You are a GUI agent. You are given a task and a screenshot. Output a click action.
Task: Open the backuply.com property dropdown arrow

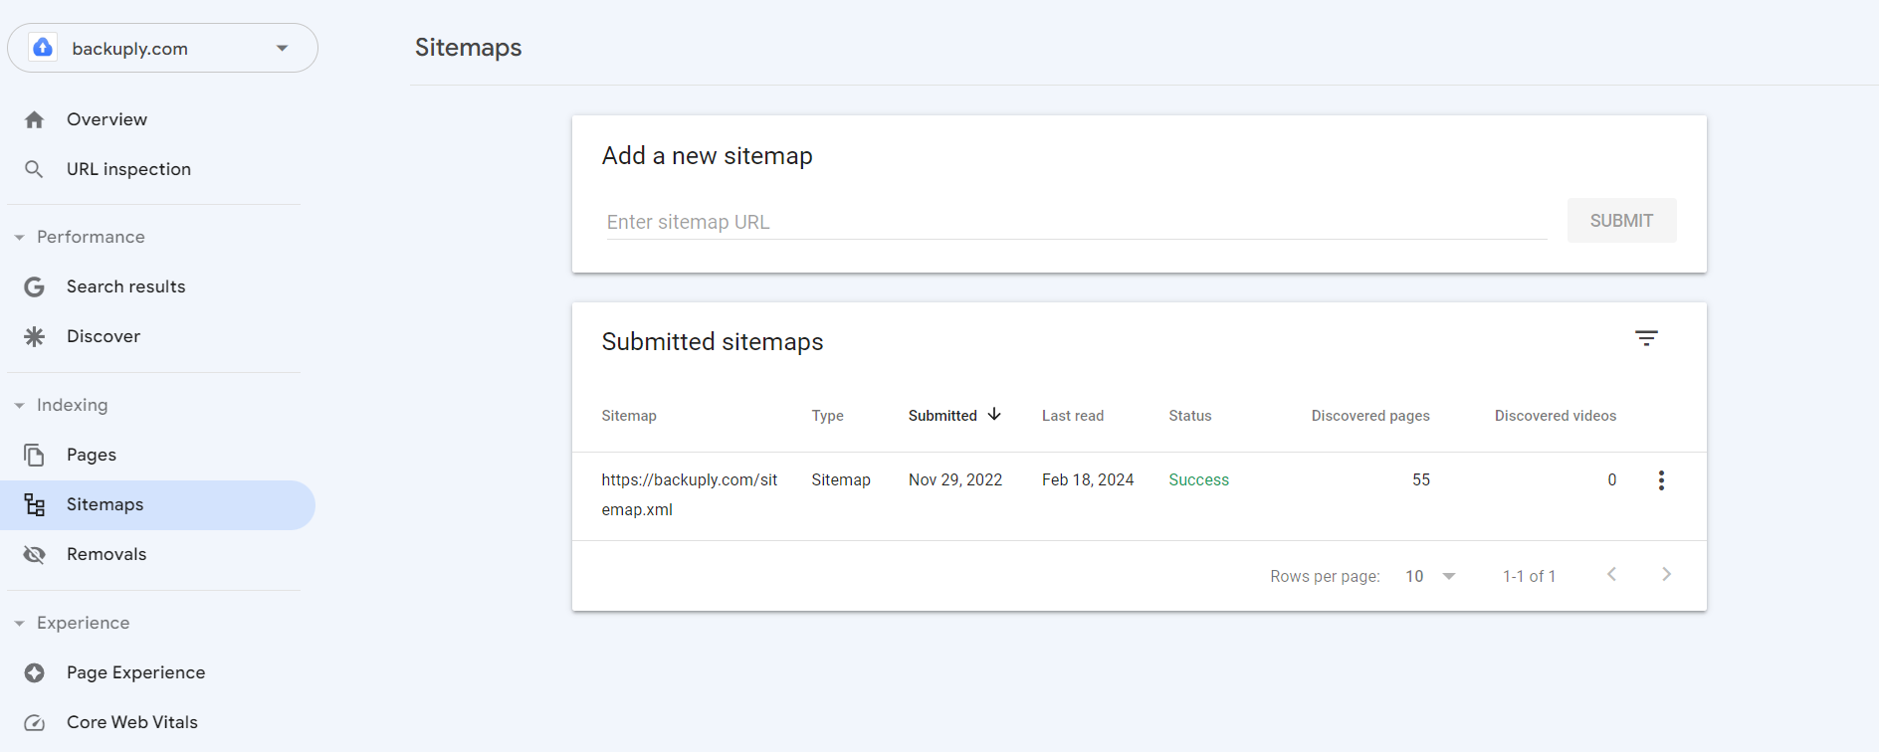[283, 48]
